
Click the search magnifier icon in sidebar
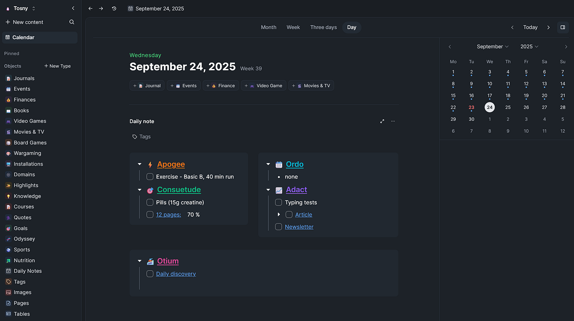[72, 22]
